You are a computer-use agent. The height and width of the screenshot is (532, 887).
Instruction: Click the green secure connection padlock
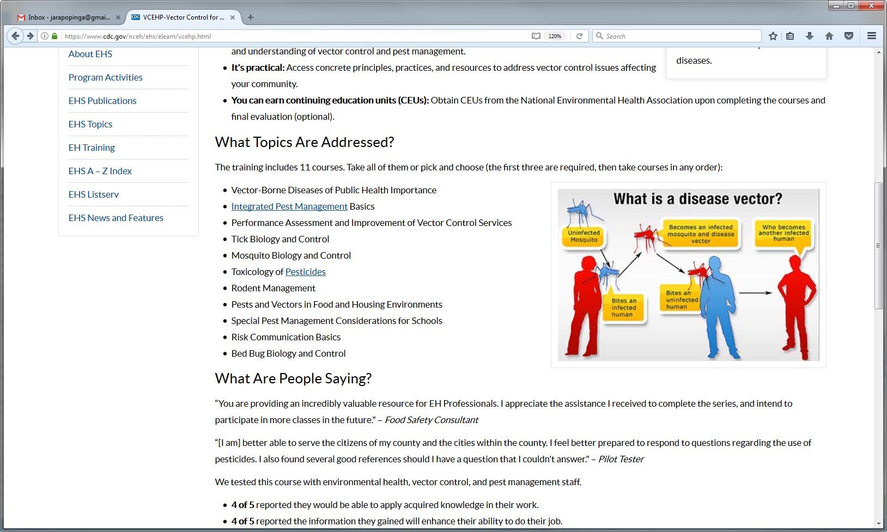54,36
